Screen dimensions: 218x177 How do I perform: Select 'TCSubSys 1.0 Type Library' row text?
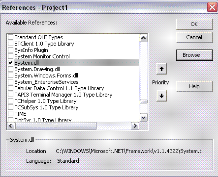[46, 107]
